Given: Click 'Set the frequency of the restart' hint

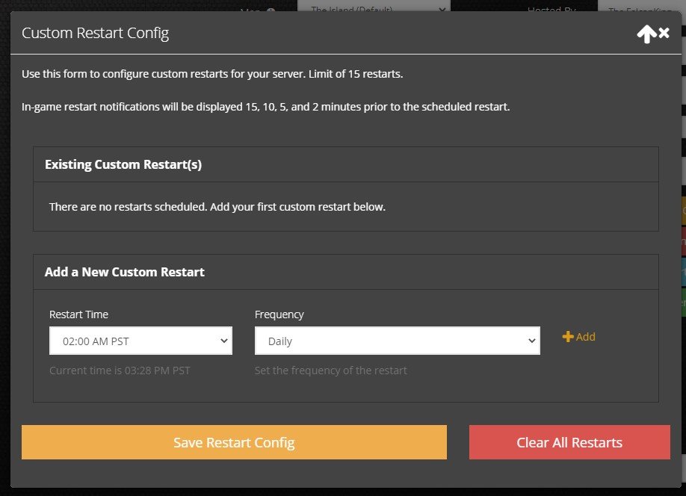Looking at the screenshot, I should (x=331, y=371).
